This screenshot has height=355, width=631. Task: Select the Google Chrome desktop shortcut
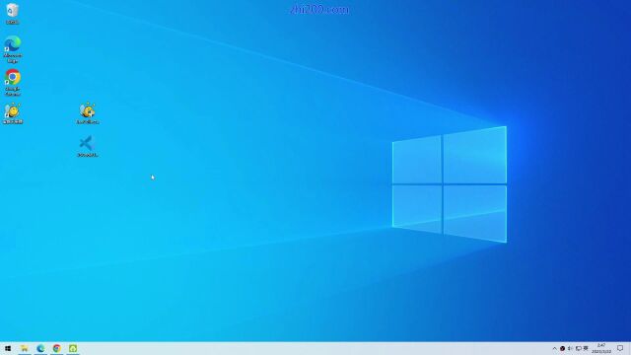click(13, 83)
